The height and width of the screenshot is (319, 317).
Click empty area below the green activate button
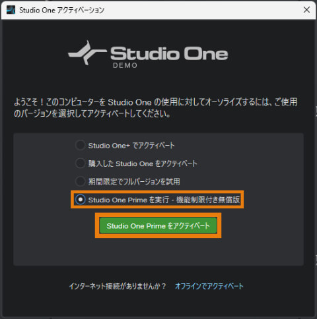[158, 250]
